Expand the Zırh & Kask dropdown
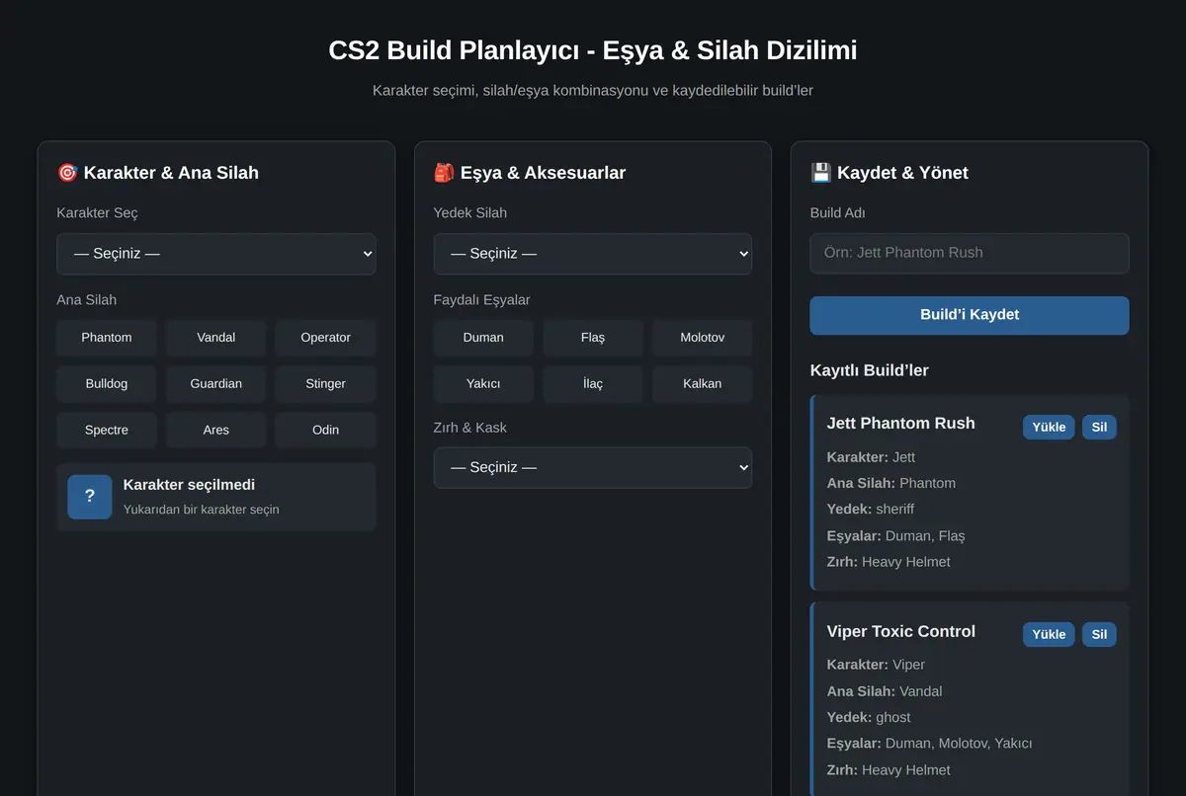1186x796 pixels. [x=592, y=467]
